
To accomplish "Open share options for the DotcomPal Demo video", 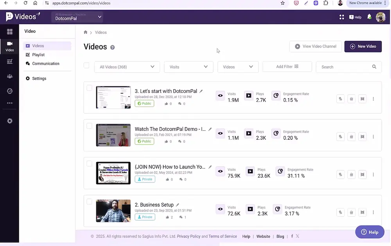I will tap(341, 136).
